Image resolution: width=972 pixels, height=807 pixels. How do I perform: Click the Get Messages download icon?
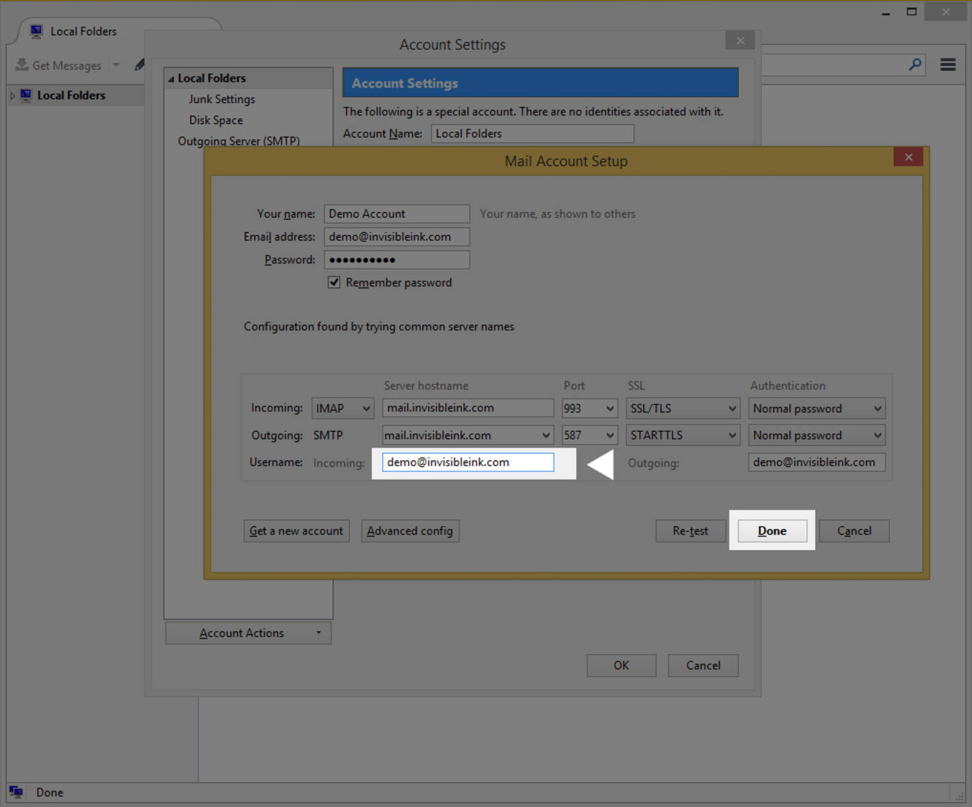pos(22,65)
